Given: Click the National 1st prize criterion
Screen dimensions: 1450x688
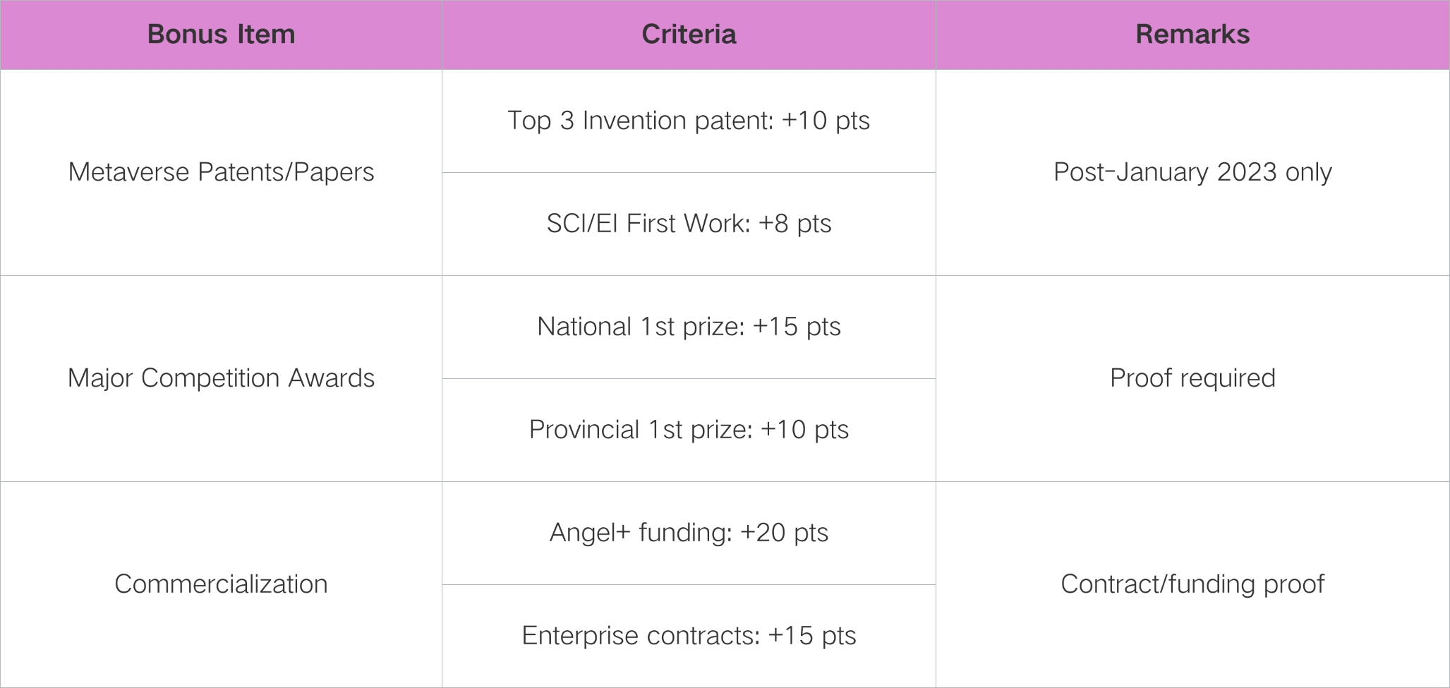Looking at the screenshot, I should pos(689,327).
